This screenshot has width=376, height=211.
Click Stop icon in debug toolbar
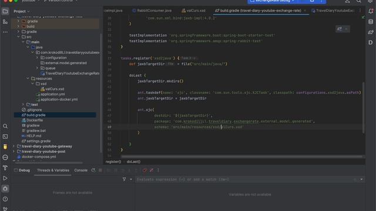point(100,170)
